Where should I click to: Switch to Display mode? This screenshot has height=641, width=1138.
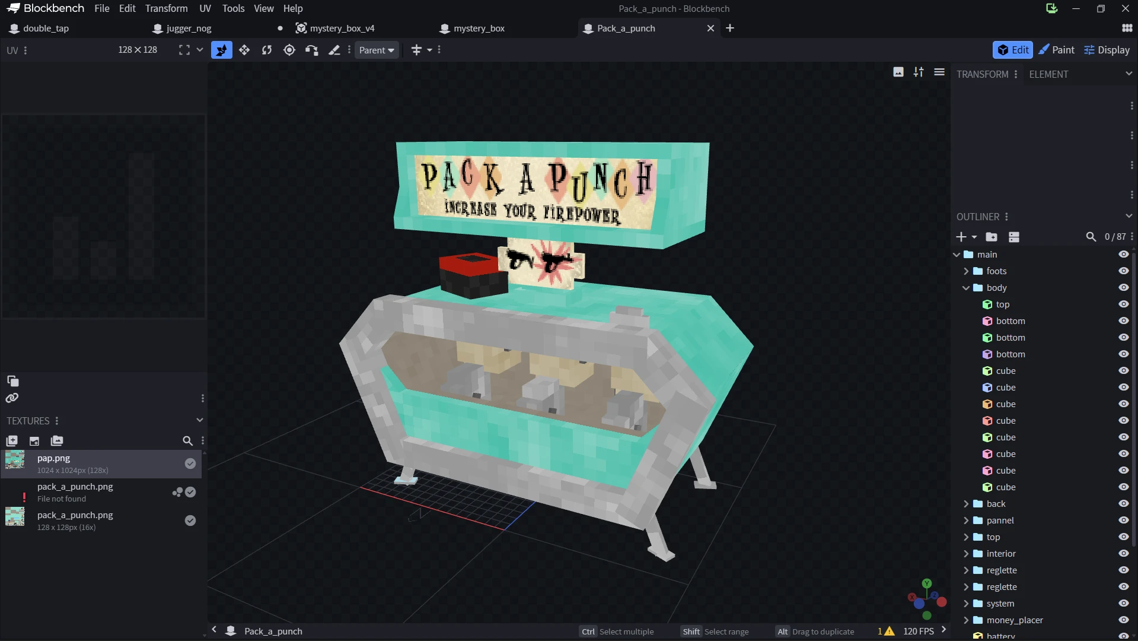tap(1107, 50)
